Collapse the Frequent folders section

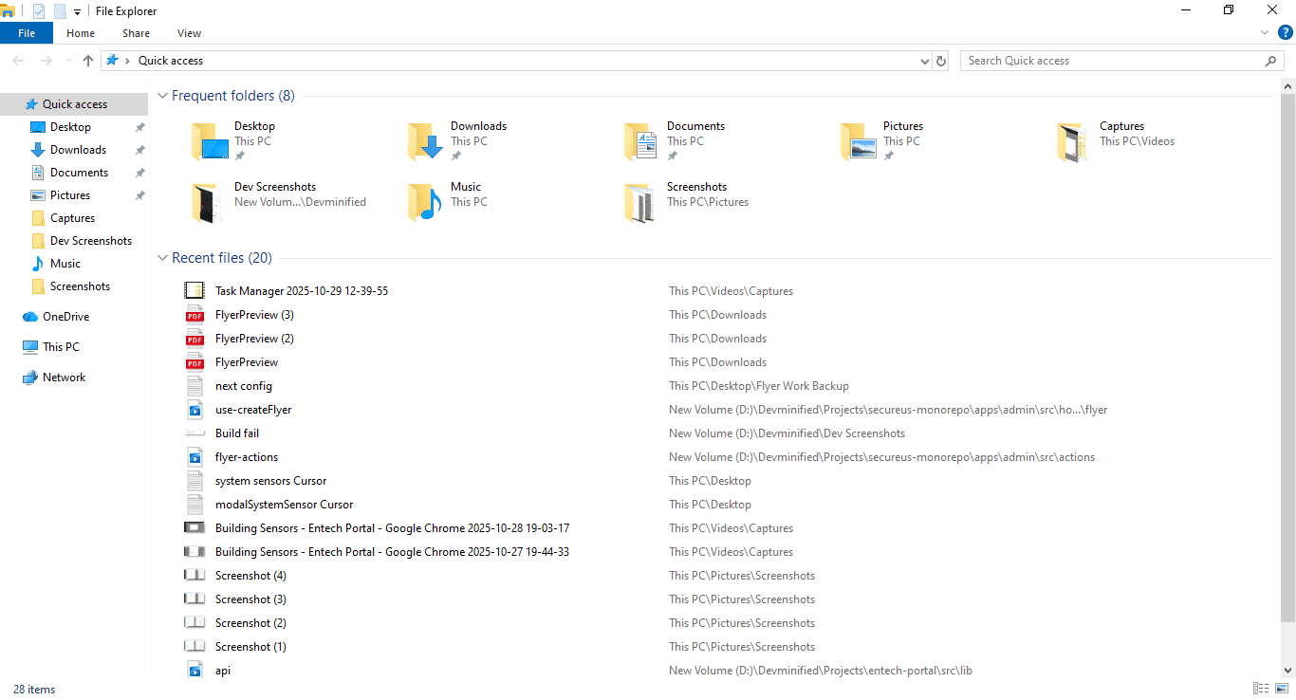[162, 96]
